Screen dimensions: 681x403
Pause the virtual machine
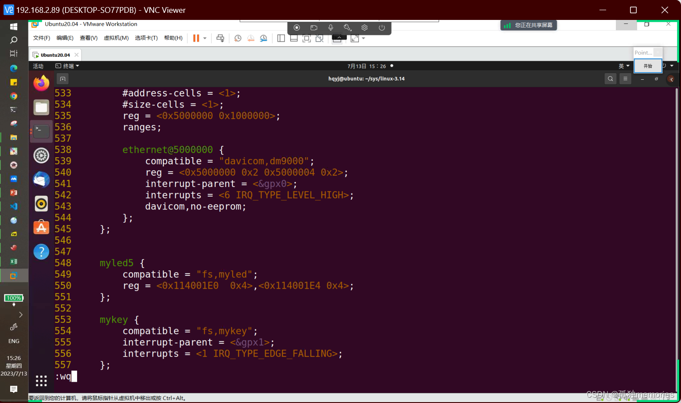(196, 38)
